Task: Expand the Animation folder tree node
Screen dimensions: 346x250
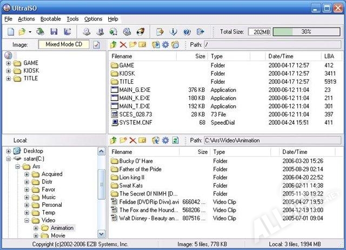Action: coord(36,228)
